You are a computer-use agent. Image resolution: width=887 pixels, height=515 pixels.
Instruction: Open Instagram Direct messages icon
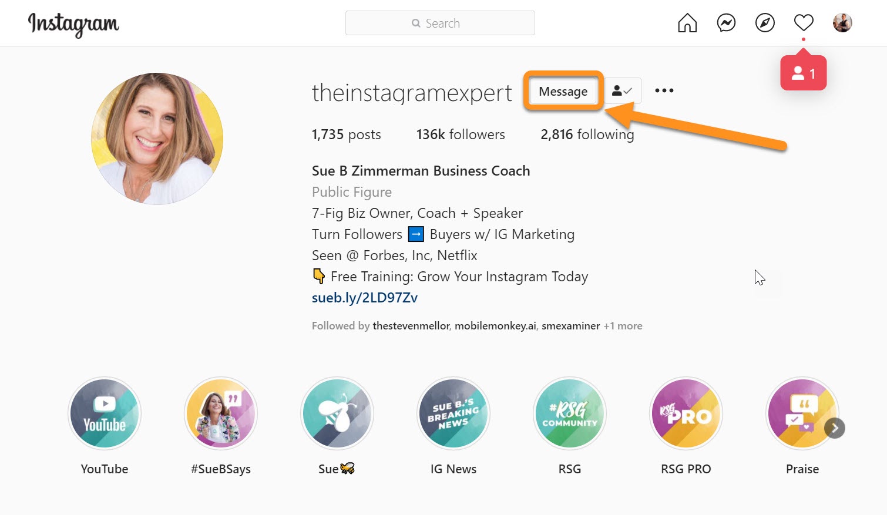click(x=726, y=23)
